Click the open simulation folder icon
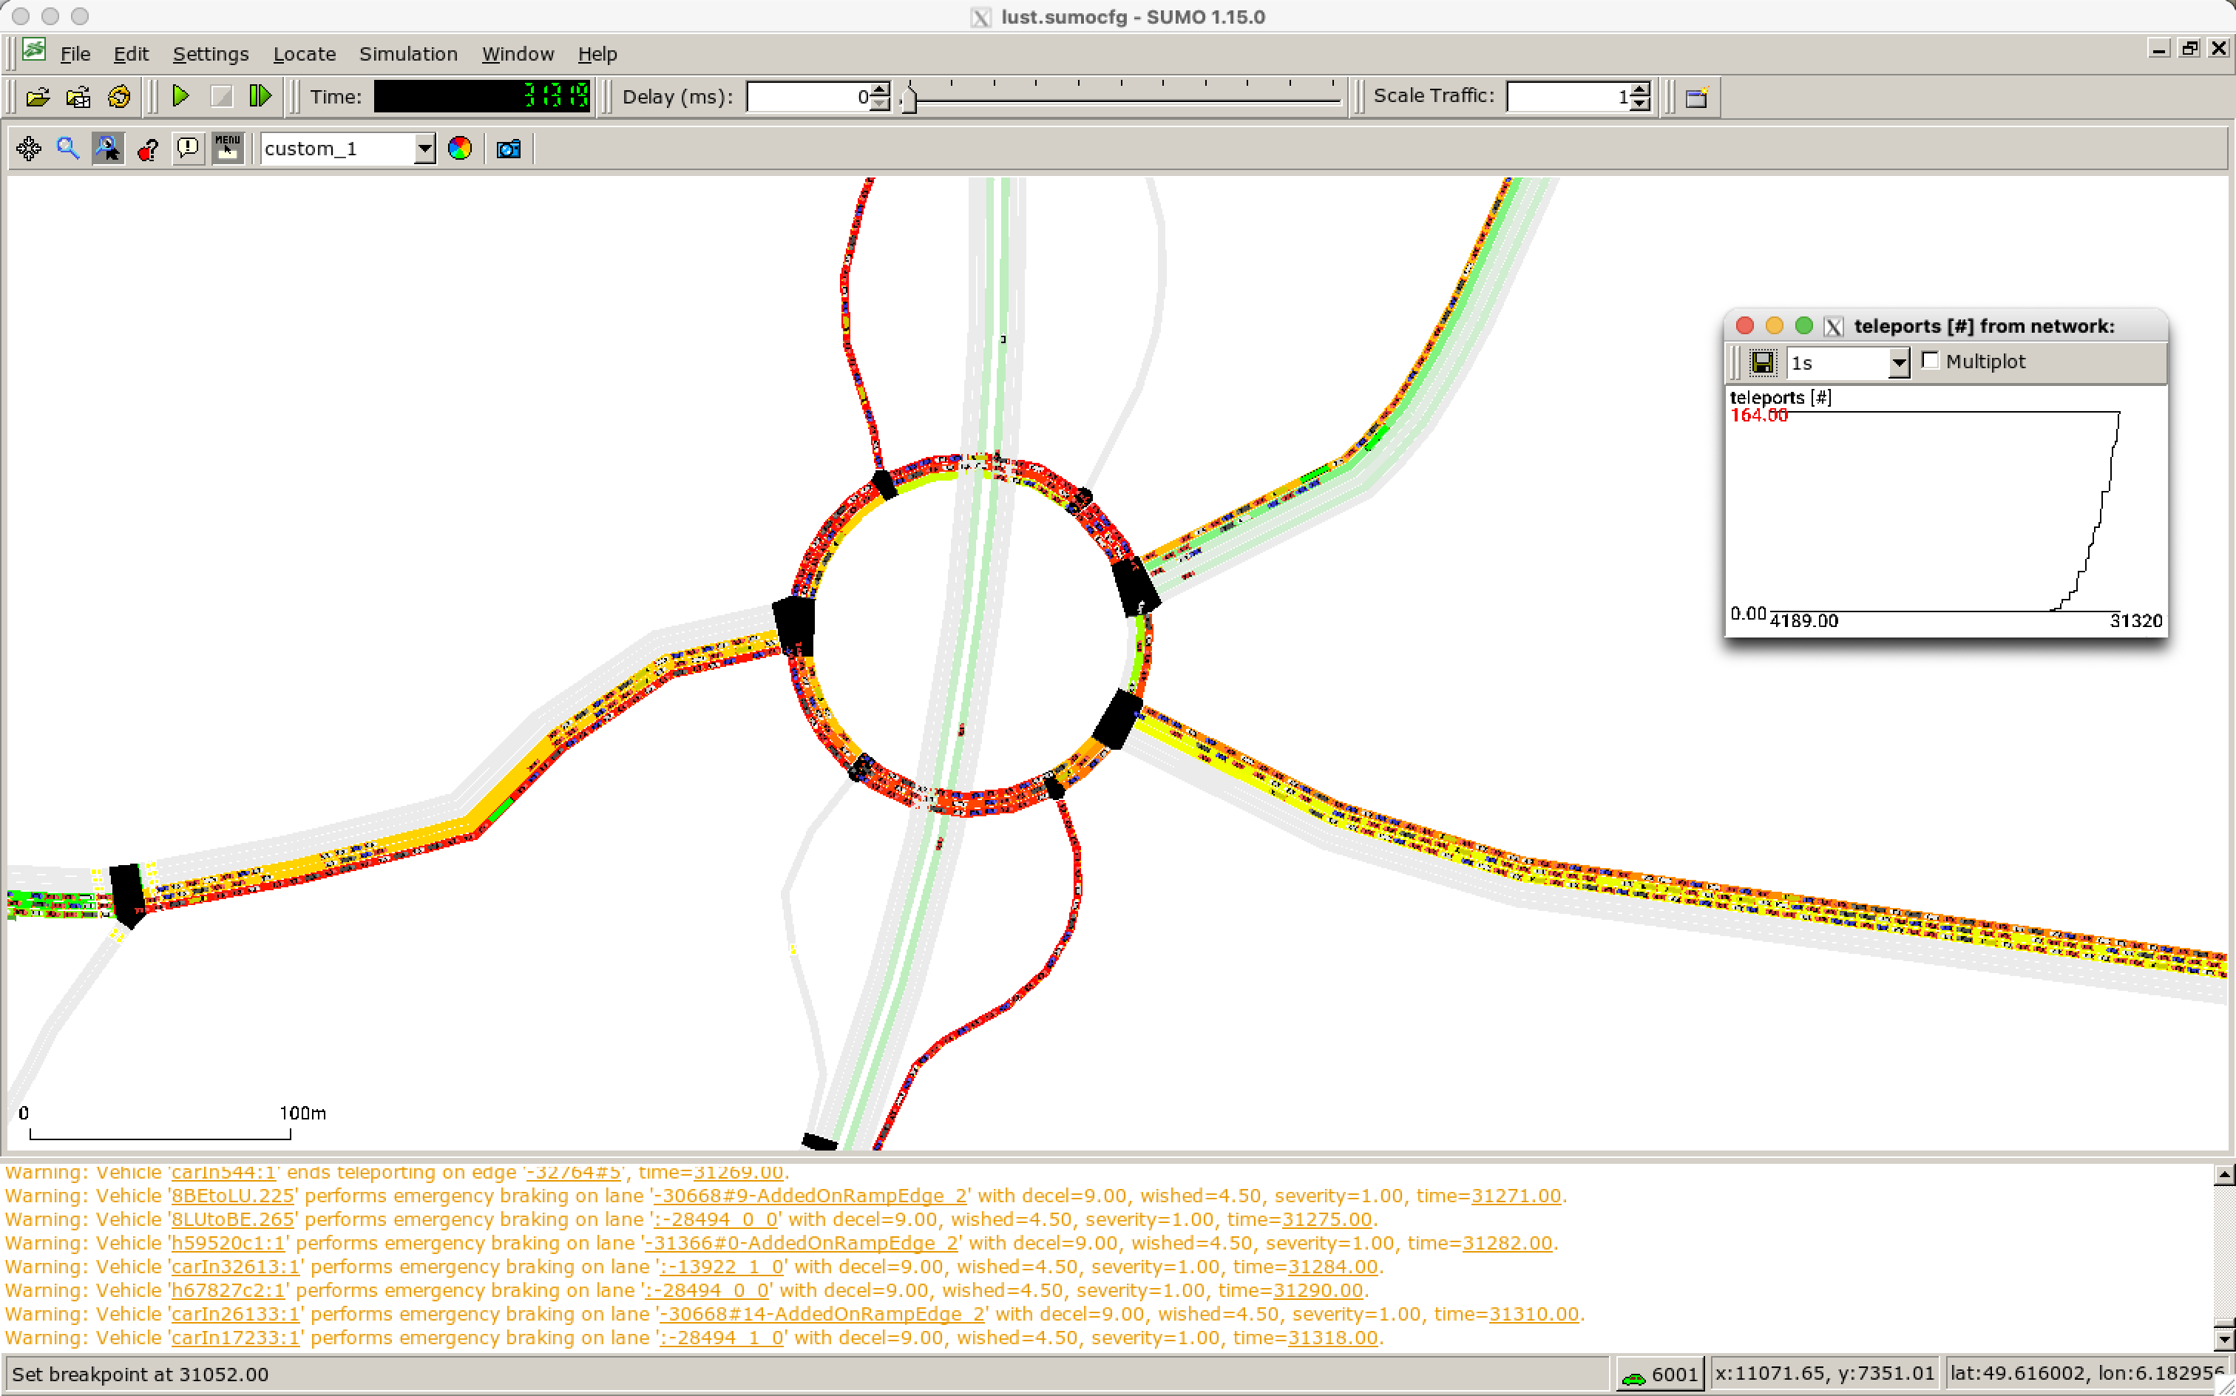This screenshot has width=2236, height=1396. pyautogui.click(x=38, y=97)
